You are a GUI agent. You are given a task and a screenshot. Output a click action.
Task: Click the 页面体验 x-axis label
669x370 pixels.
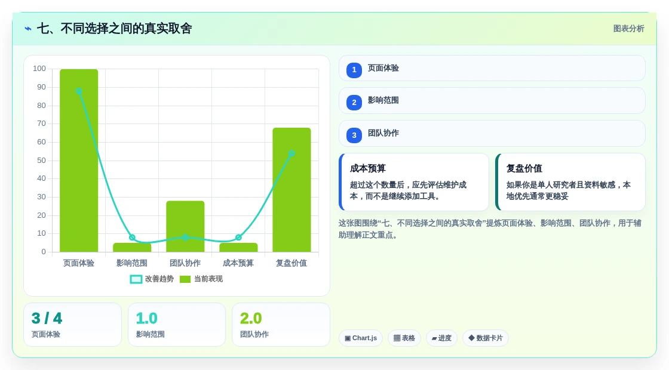click(x=79, y=263)
